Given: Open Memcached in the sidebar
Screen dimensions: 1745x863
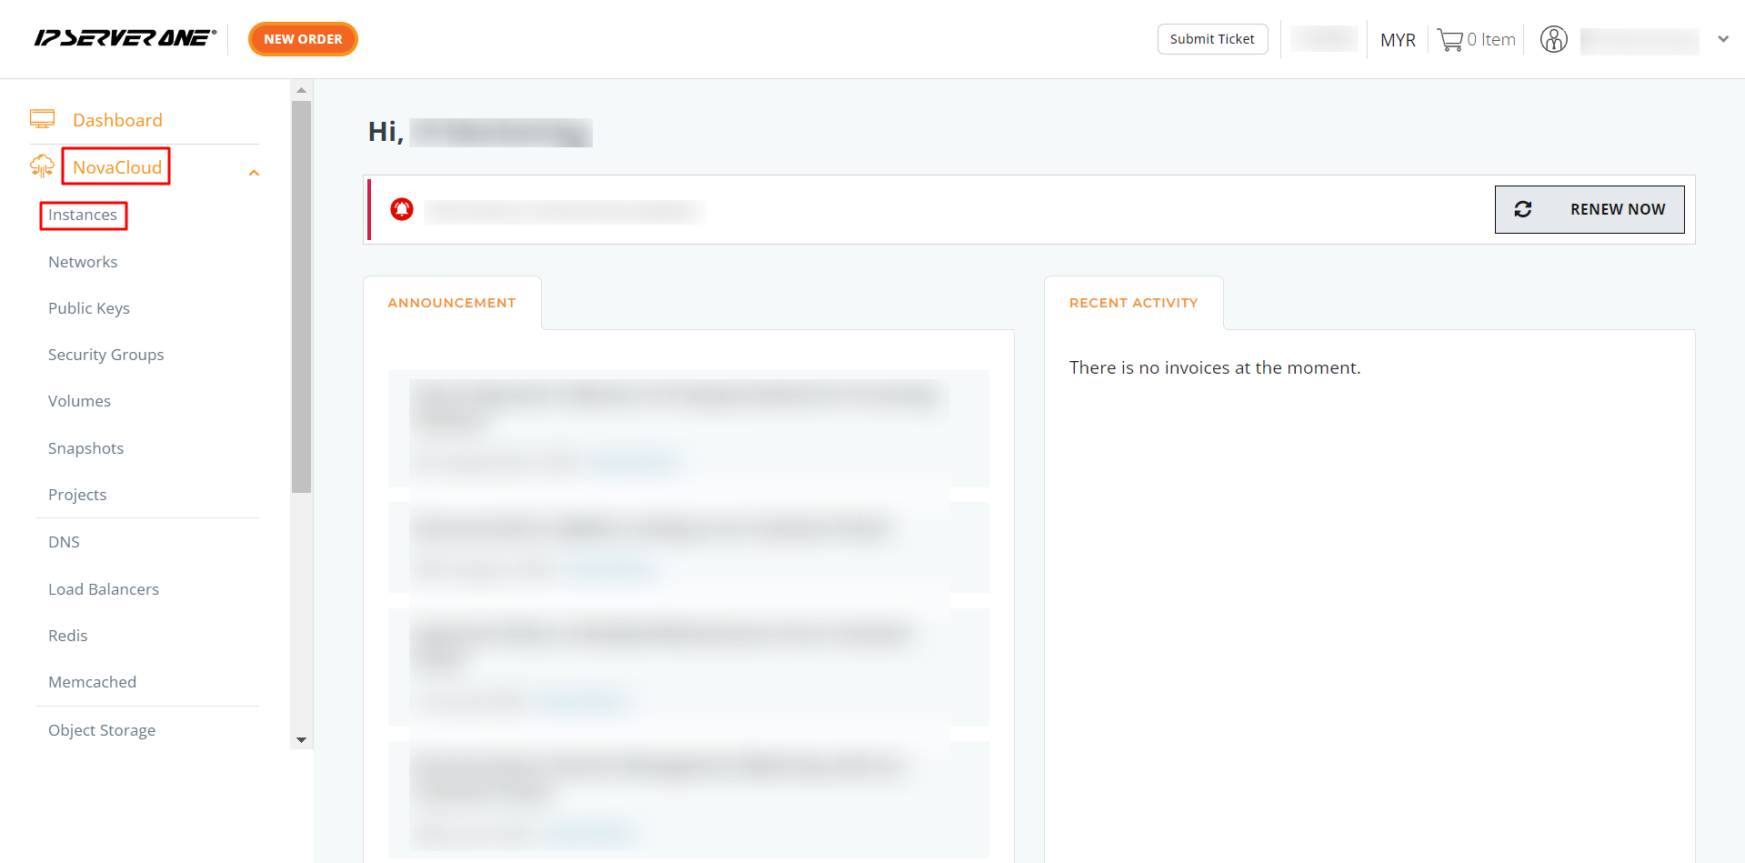Looking at the screenshot, I should pos(92,682).
